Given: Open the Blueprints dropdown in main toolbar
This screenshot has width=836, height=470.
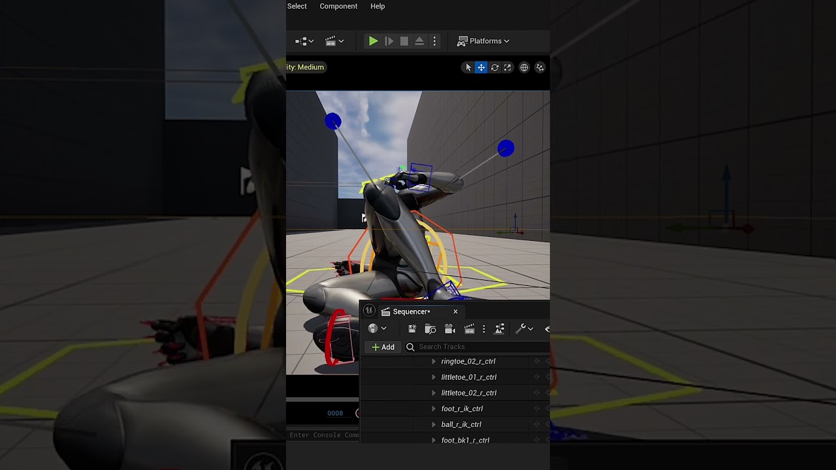Looking at the screenshot, I should coord(304,41).
